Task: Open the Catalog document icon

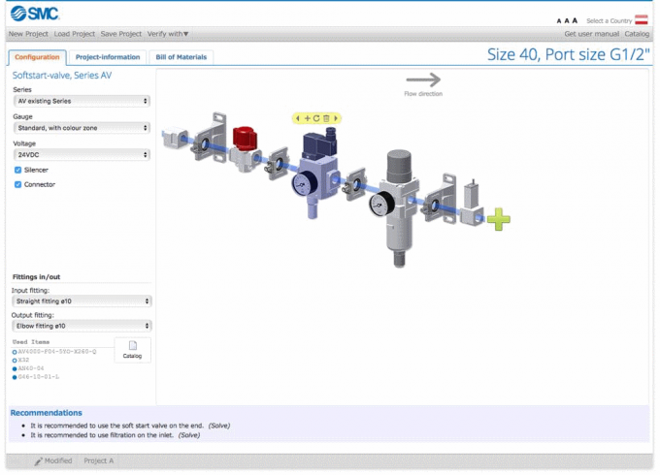Action: coord(133,350)
